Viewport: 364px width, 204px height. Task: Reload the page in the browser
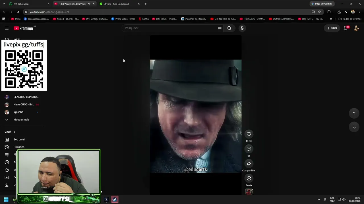click(18, 12)
